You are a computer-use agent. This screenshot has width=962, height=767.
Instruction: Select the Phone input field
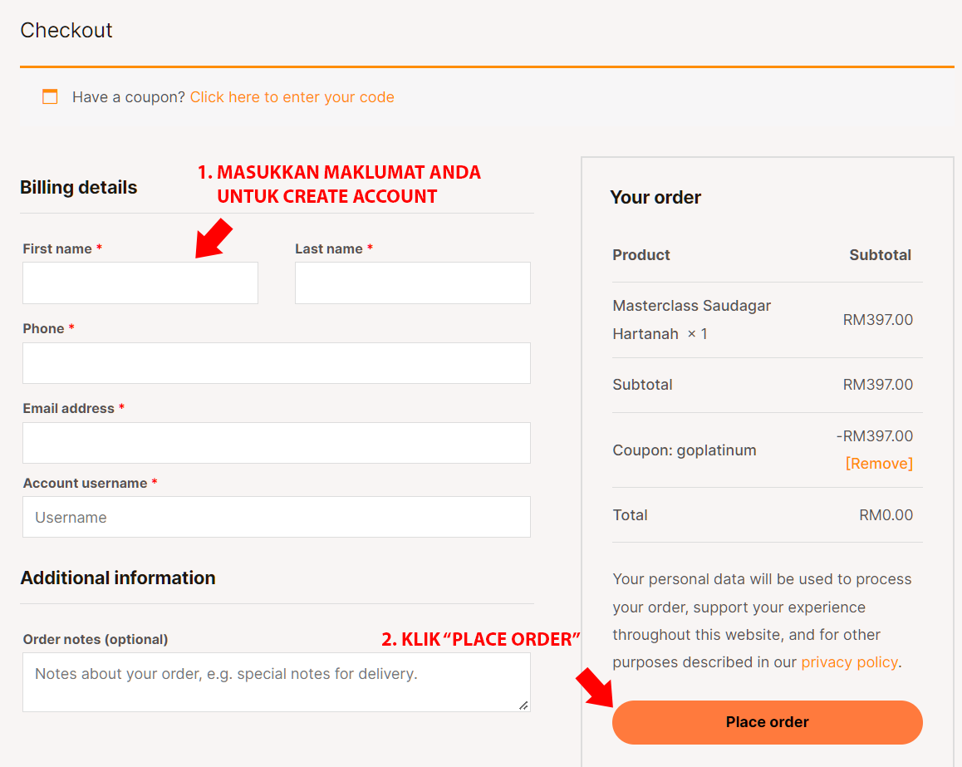(x=277, y=363)
